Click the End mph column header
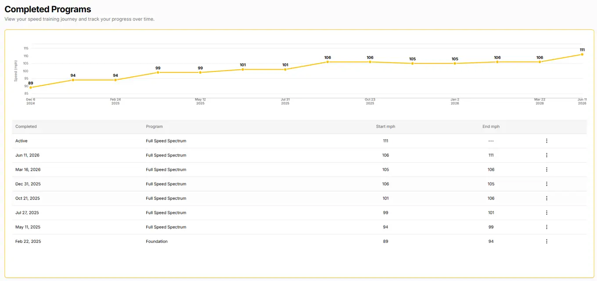This screenshot has width=597, height=281. [x=491, y=127]
